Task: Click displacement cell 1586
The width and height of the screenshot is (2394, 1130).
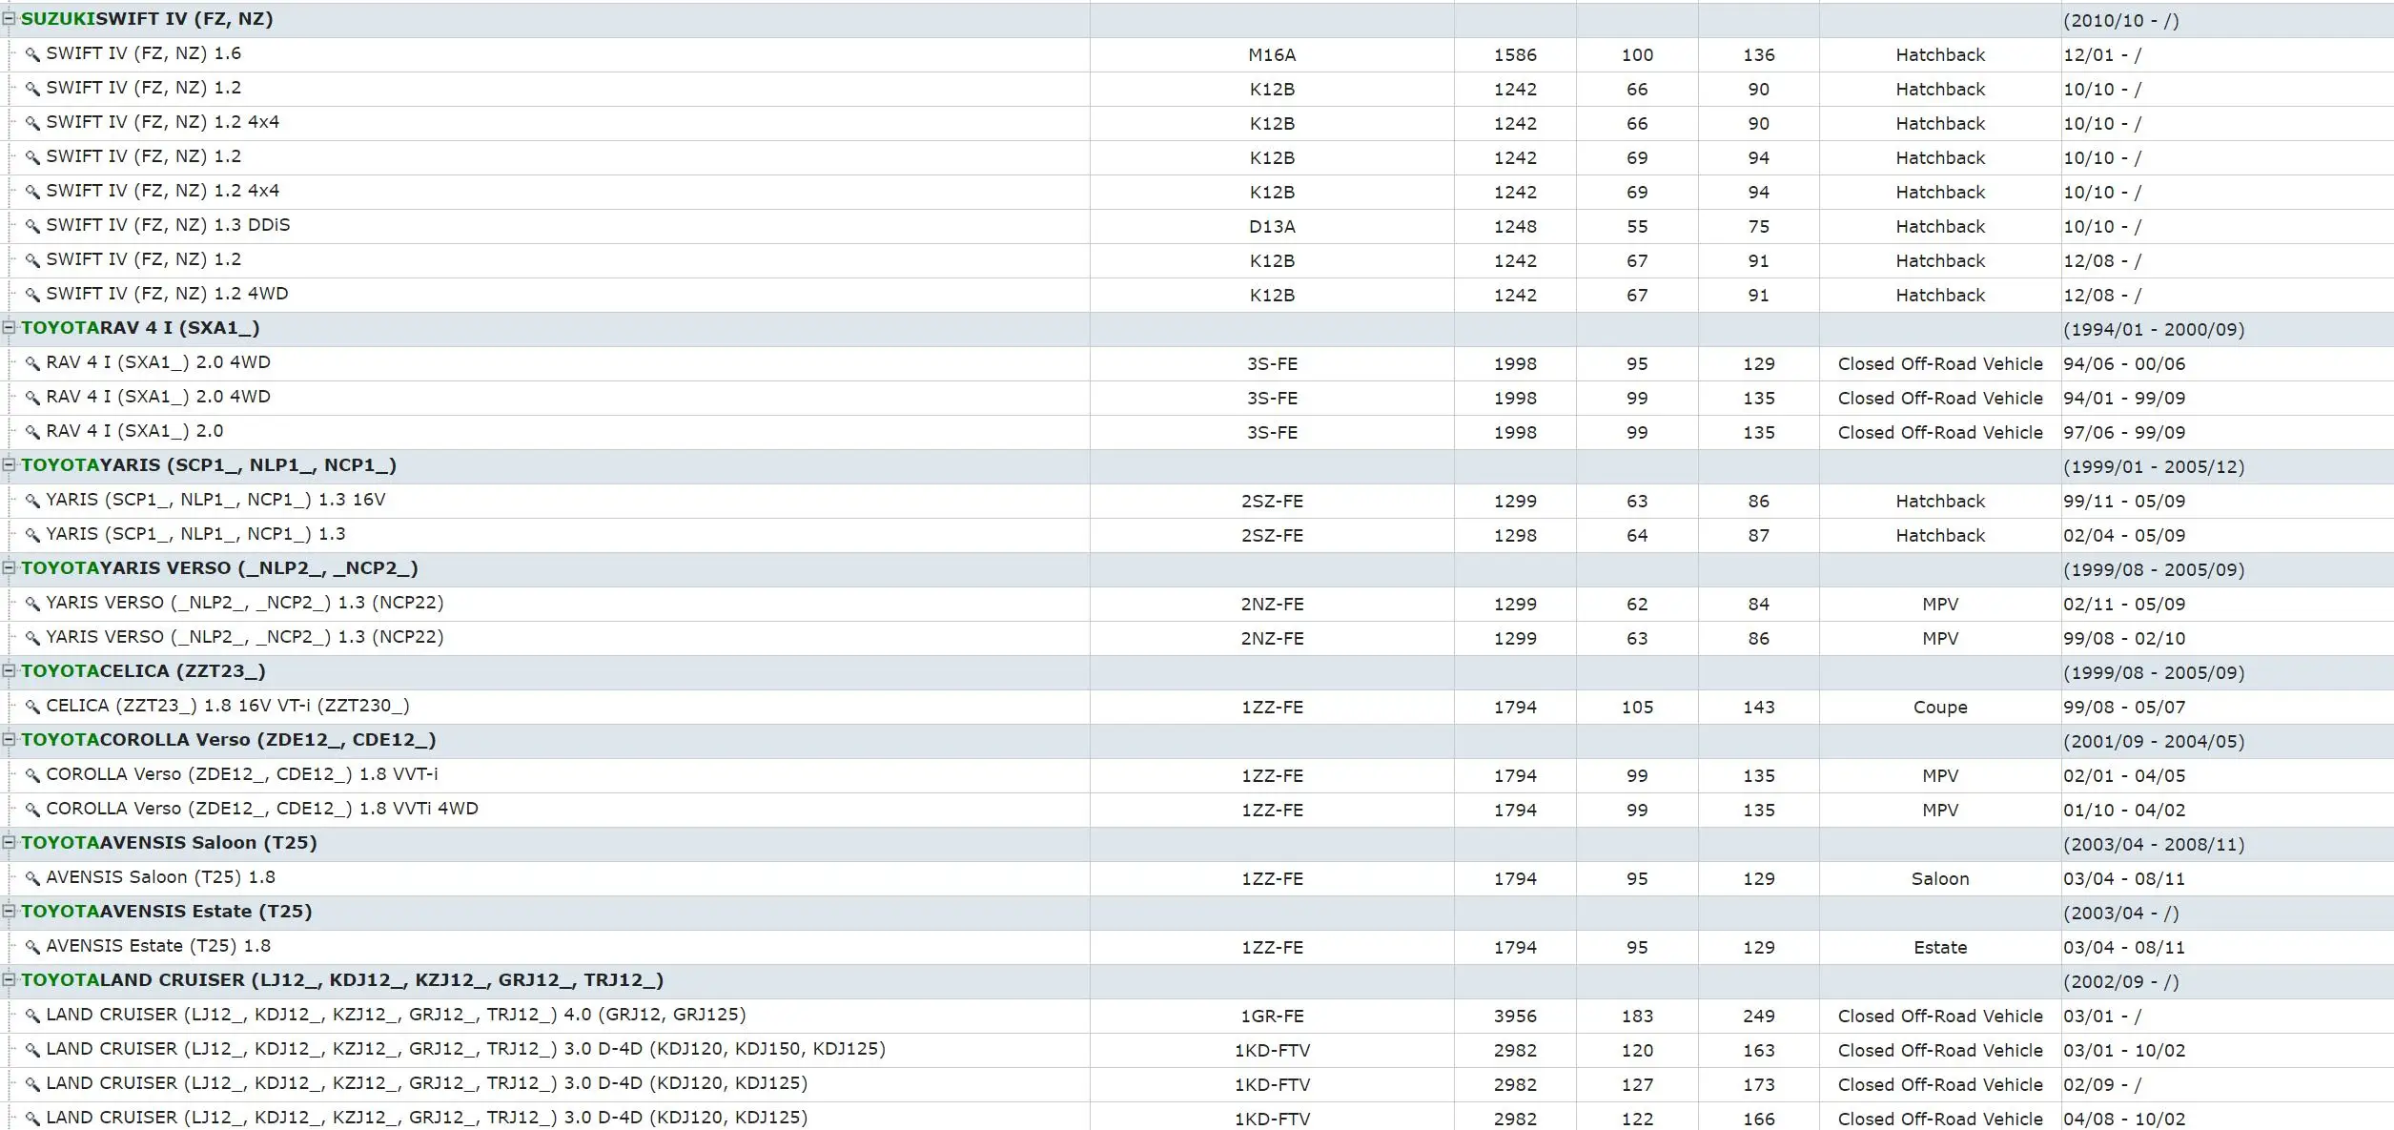Action: point(1515,55)
